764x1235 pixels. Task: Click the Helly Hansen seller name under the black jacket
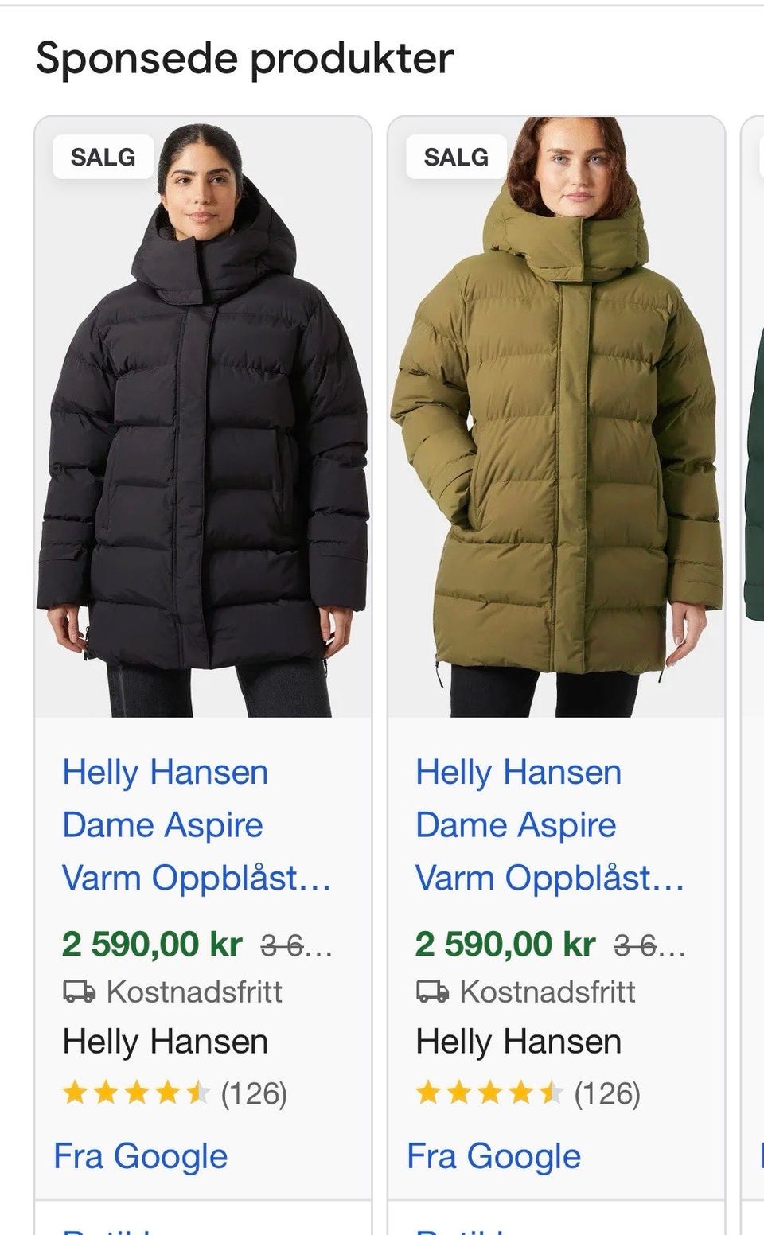pos(166,1042)
